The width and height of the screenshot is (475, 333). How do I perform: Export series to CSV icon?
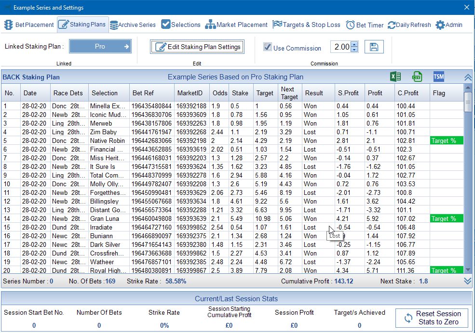pyautogui.click(x=417, y=77)
